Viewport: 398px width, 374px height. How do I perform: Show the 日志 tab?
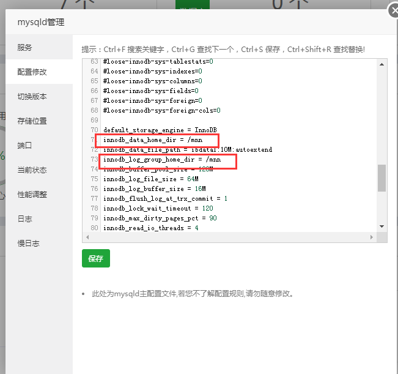(x=39, y=219)
